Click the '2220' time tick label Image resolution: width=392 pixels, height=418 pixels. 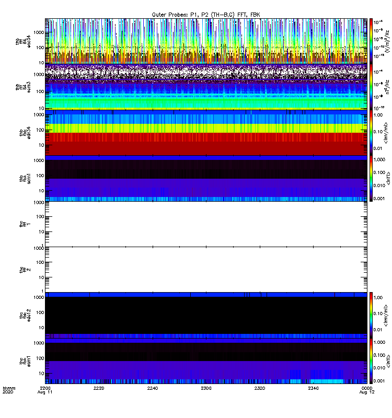click(x=99, y=388)
